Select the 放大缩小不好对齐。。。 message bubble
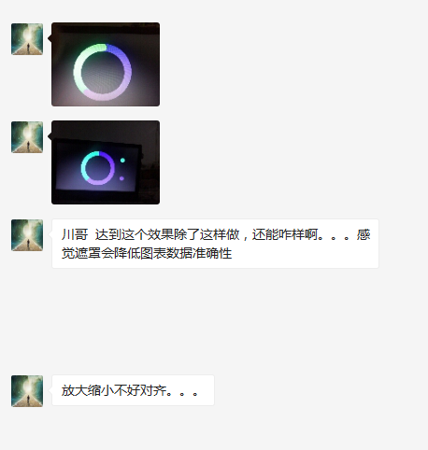The image size is (428, 450). [x=133, y=390]
